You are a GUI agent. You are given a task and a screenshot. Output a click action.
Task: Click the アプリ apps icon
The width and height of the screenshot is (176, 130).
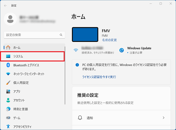point(8,92)
